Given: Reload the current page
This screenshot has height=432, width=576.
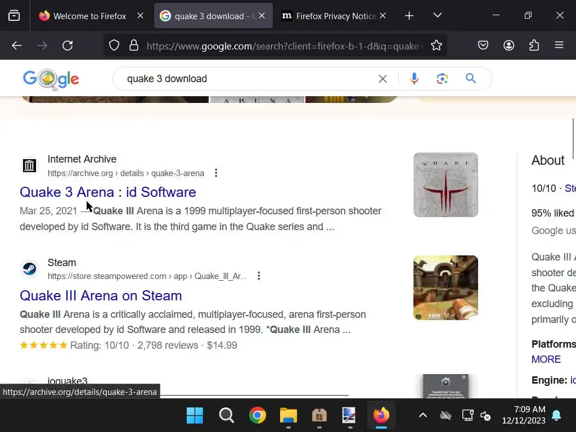Looking at the screenshot, I should (x=67, y=46).
